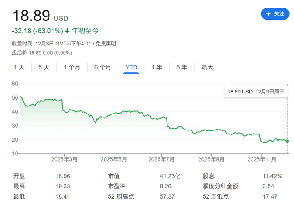Click the 2025年7月 axis label

161,159
